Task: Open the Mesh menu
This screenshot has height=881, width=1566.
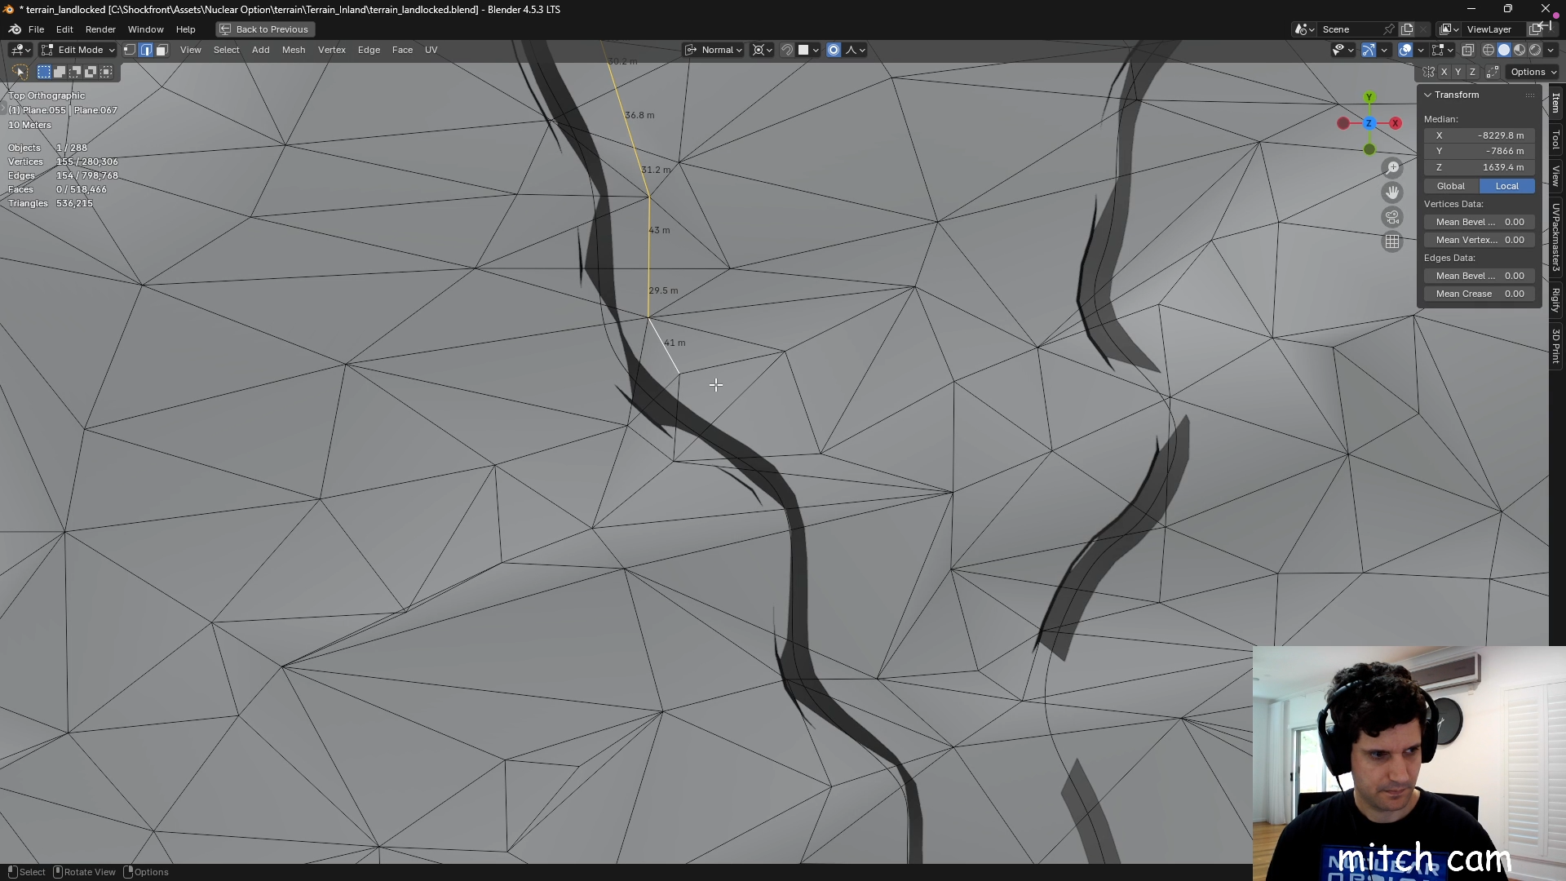Action: [293, 50]
